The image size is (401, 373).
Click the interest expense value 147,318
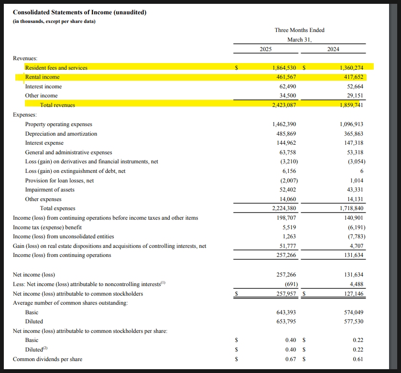pos(354,143)
